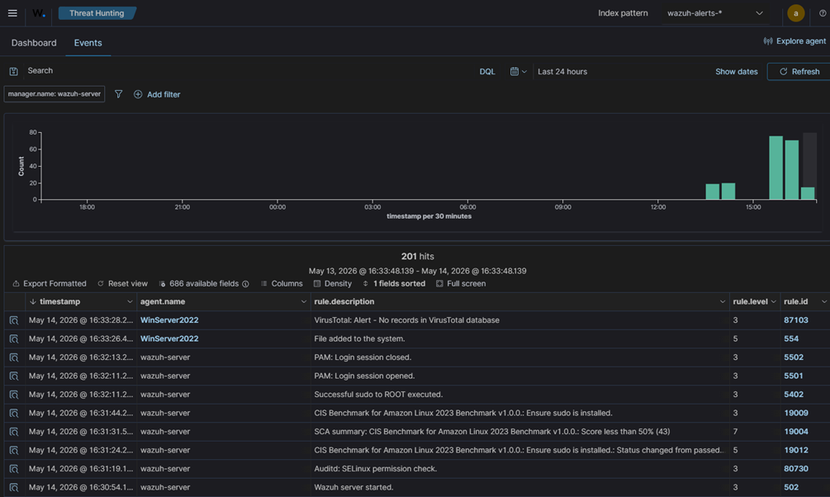
Task: Inspect the 'PAM: Login session closed' row
Action: point(14,357)
